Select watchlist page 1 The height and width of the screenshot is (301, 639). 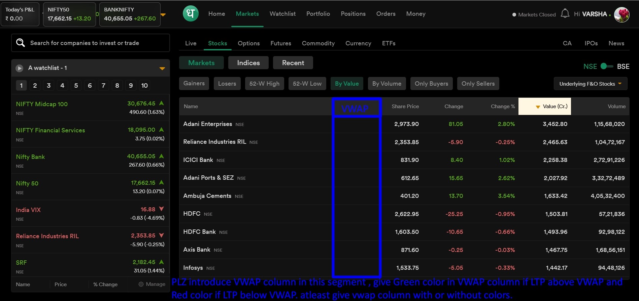point(21,85)
